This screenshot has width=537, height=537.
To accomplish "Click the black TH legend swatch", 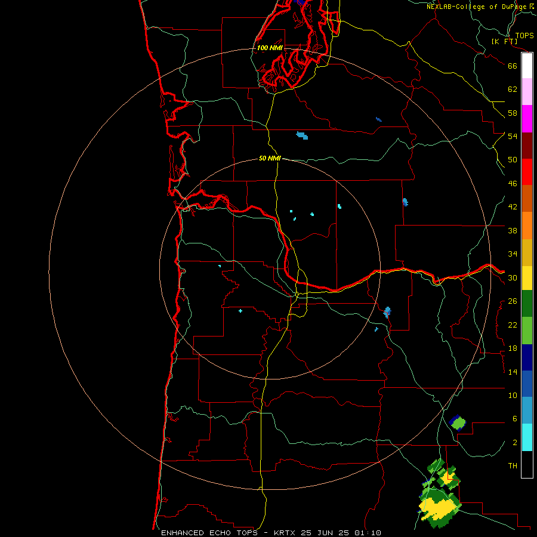I will [527, 464].
